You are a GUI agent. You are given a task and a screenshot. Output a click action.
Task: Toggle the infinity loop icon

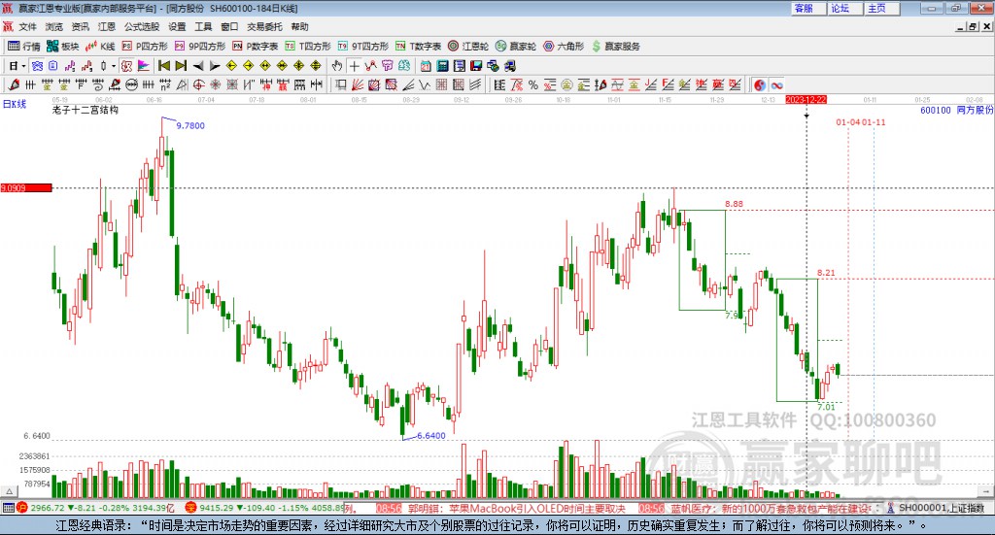coord(776,84)
